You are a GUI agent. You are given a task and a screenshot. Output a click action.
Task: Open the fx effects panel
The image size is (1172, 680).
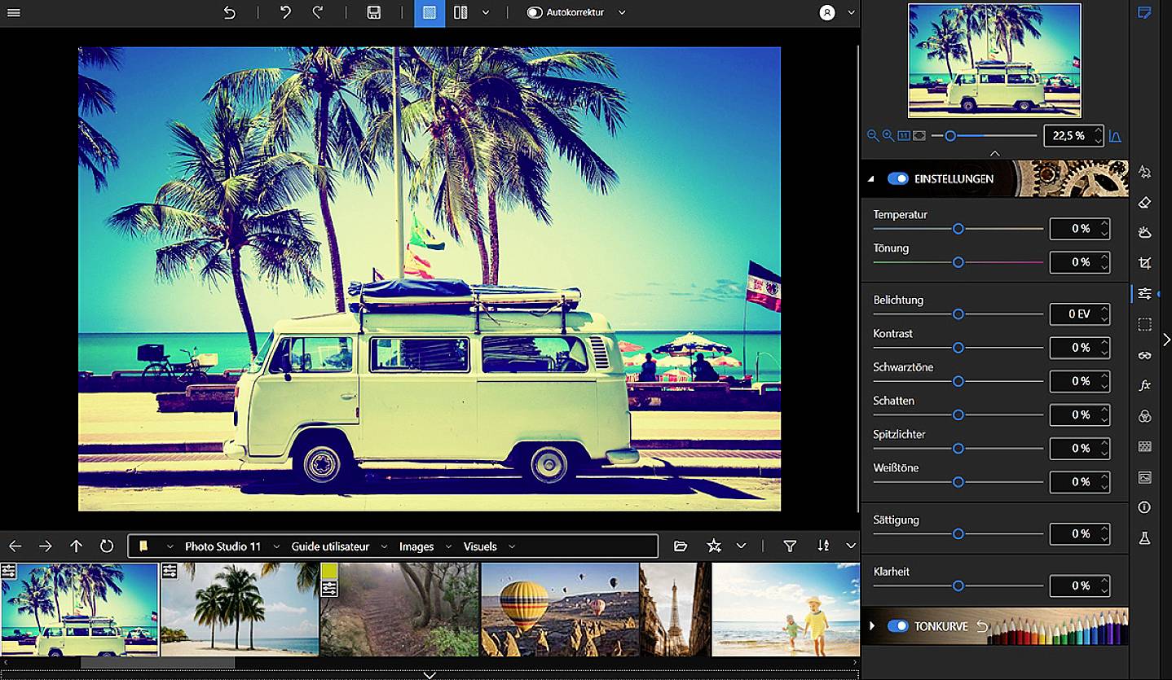(x=1144, y=385)
